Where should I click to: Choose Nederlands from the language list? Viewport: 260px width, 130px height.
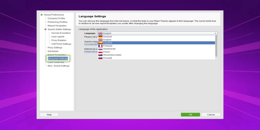156,49
